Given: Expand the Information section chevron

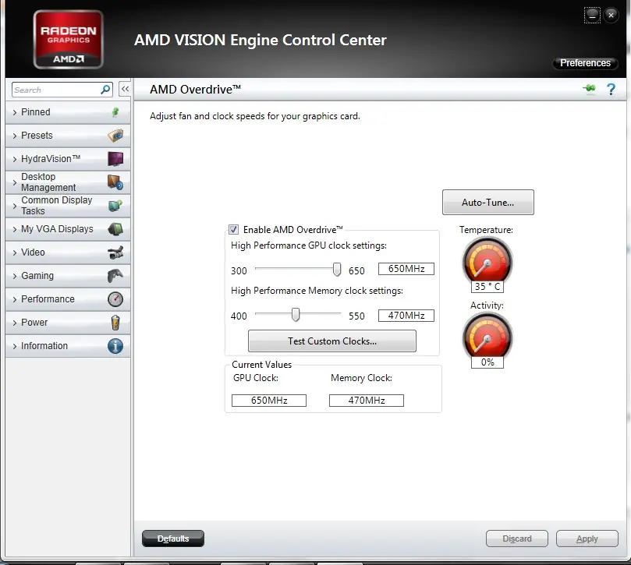Looking at the screenshot, I should [x=15, y=346].
